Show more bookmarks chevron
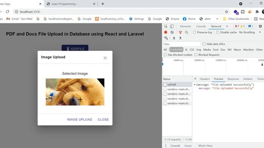This screenshot has width=264, height=148. [x=217, y=19]
